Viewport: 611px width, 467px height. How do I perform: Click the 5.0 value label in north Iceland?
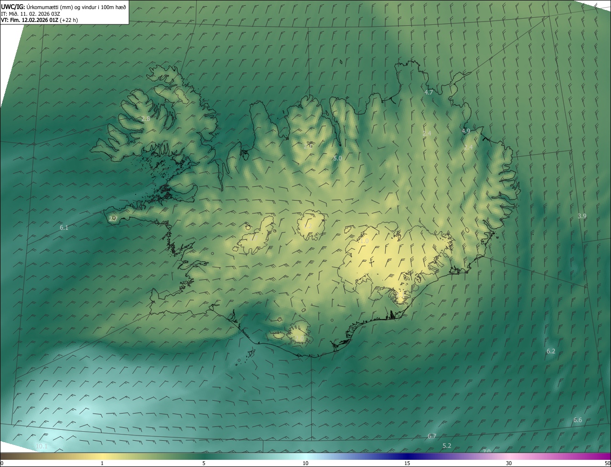(337, 158)
